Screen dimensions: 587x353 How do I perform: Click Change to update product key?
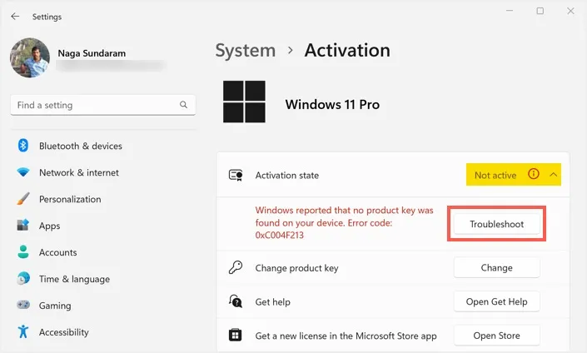[496, 267]
